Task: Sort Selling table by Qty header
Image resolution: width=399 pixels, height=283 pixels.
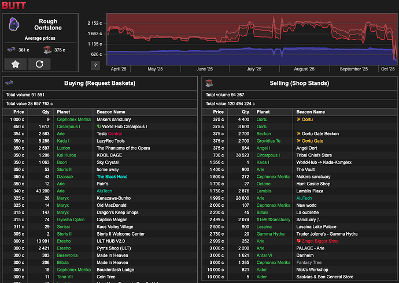Action: click(246, 112)
